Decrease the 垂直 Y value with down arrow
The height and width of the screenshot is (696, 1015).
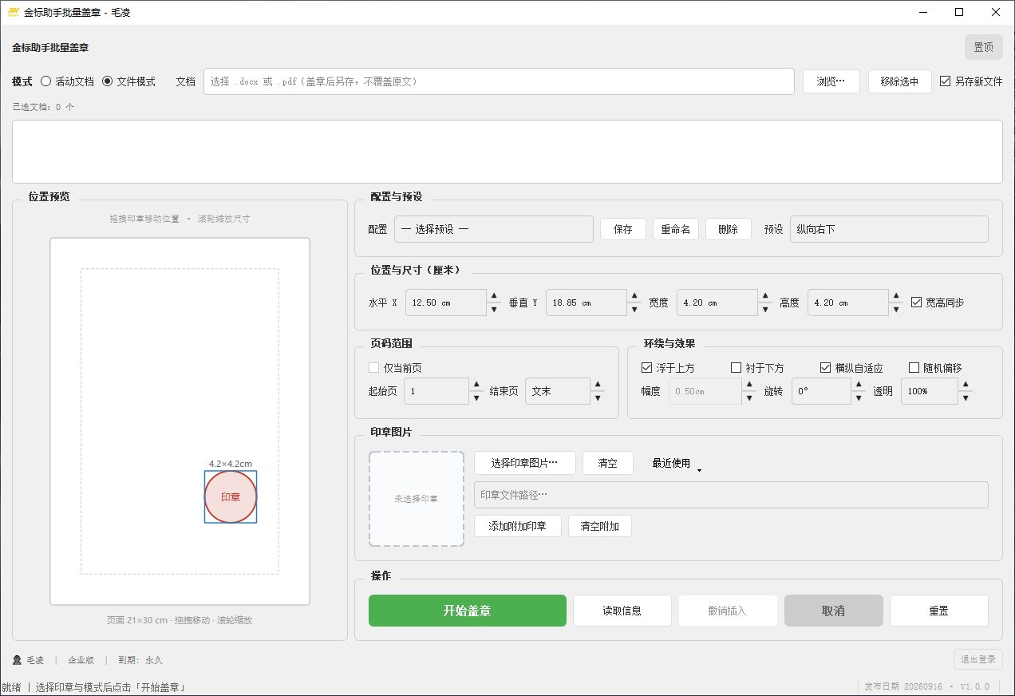point(634,309)
